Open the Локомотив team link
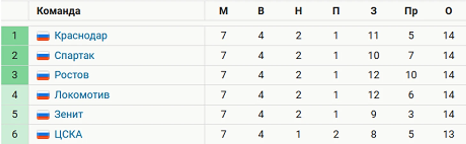Screen dimensions: 466x144 coord(82,95)
